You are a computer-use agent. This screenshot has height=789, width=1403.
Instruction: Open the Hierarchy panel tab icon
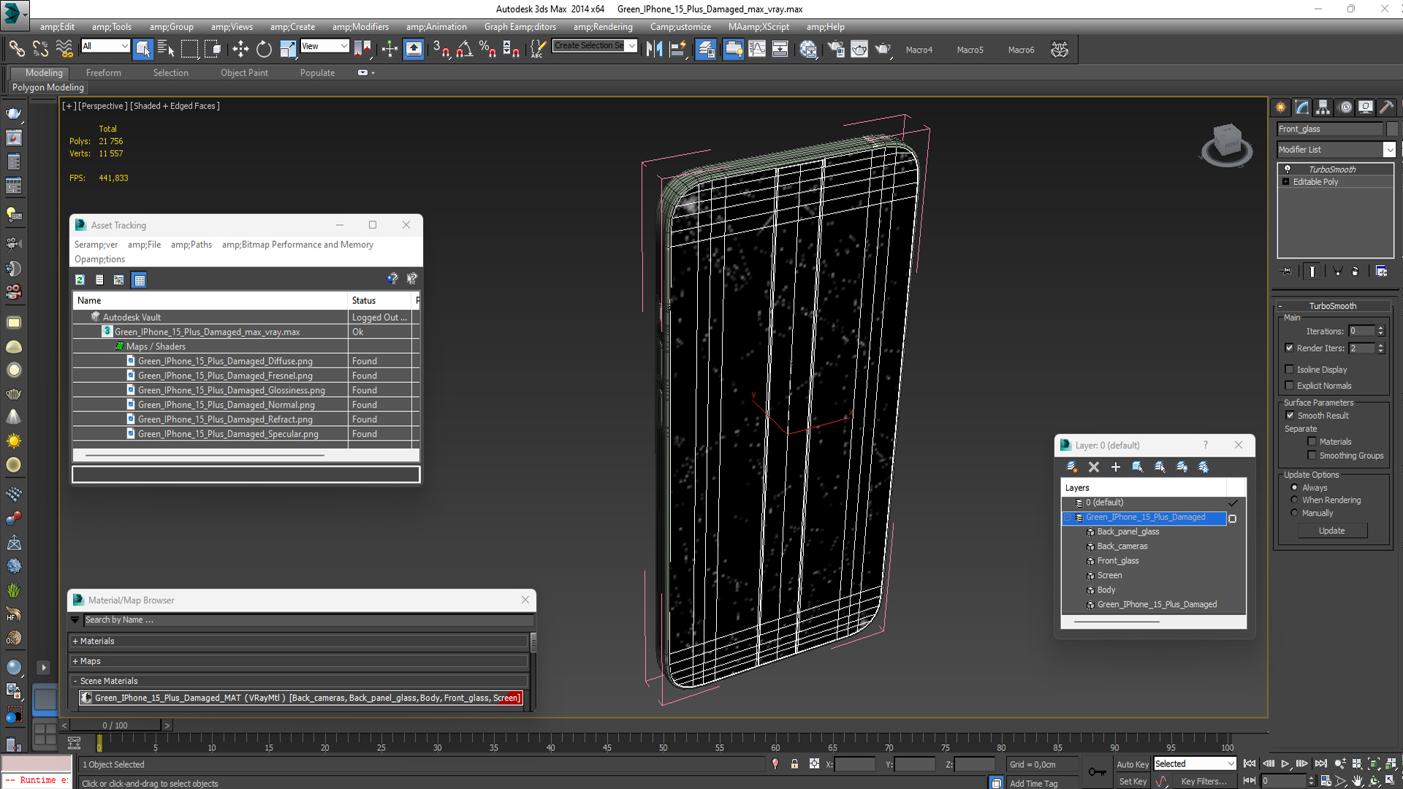pos(1323,107)
